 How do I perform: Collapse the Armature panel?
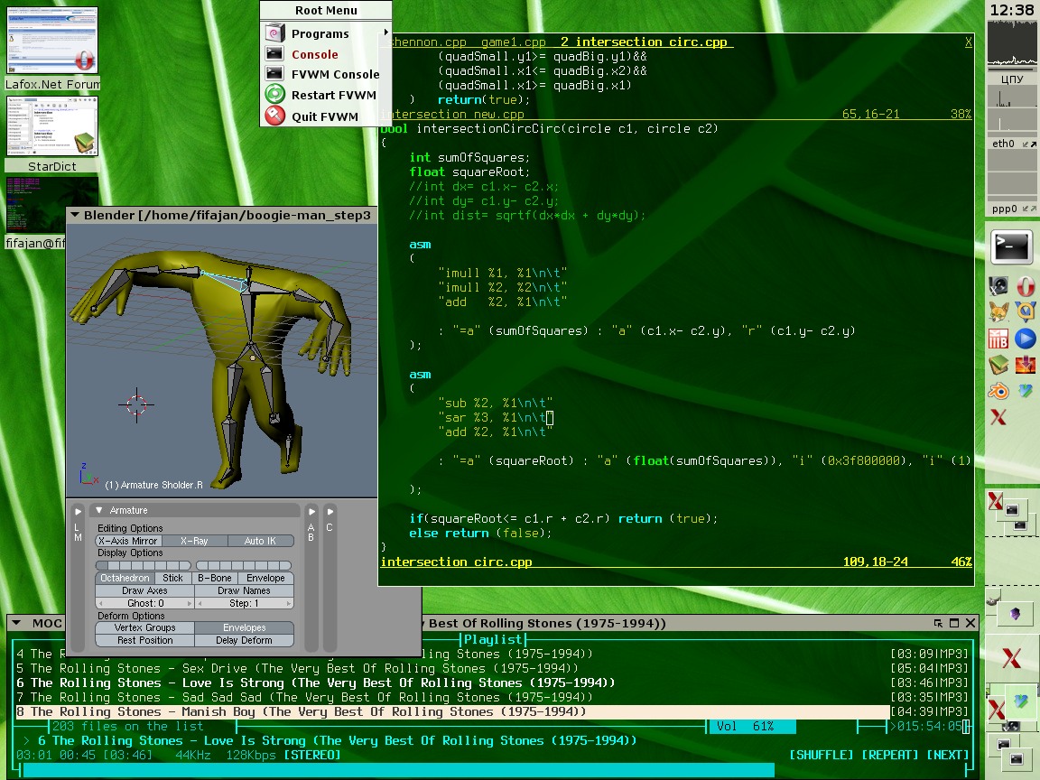[98, 510]
